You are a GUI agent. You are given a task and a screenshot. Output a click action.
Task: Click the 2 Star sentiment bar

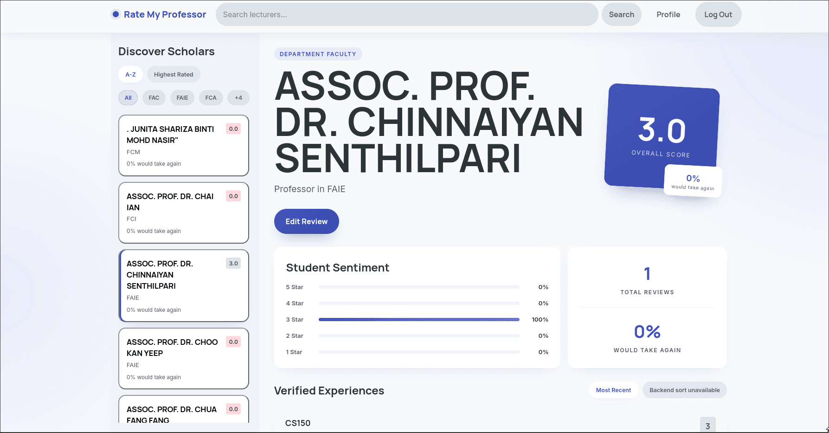click(419, 336)
